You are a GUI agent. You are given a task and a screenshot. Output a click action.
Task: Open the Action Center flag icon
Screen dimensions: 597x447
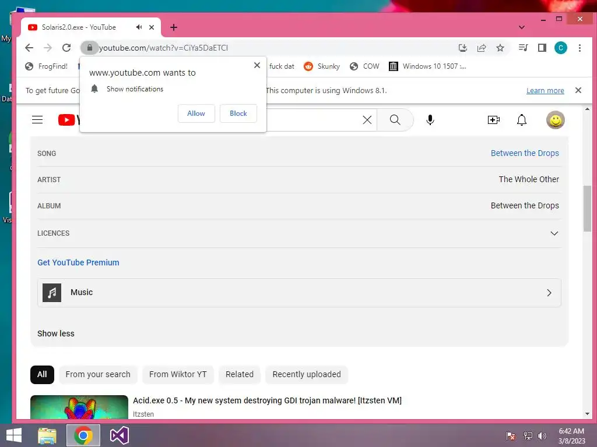511,436
